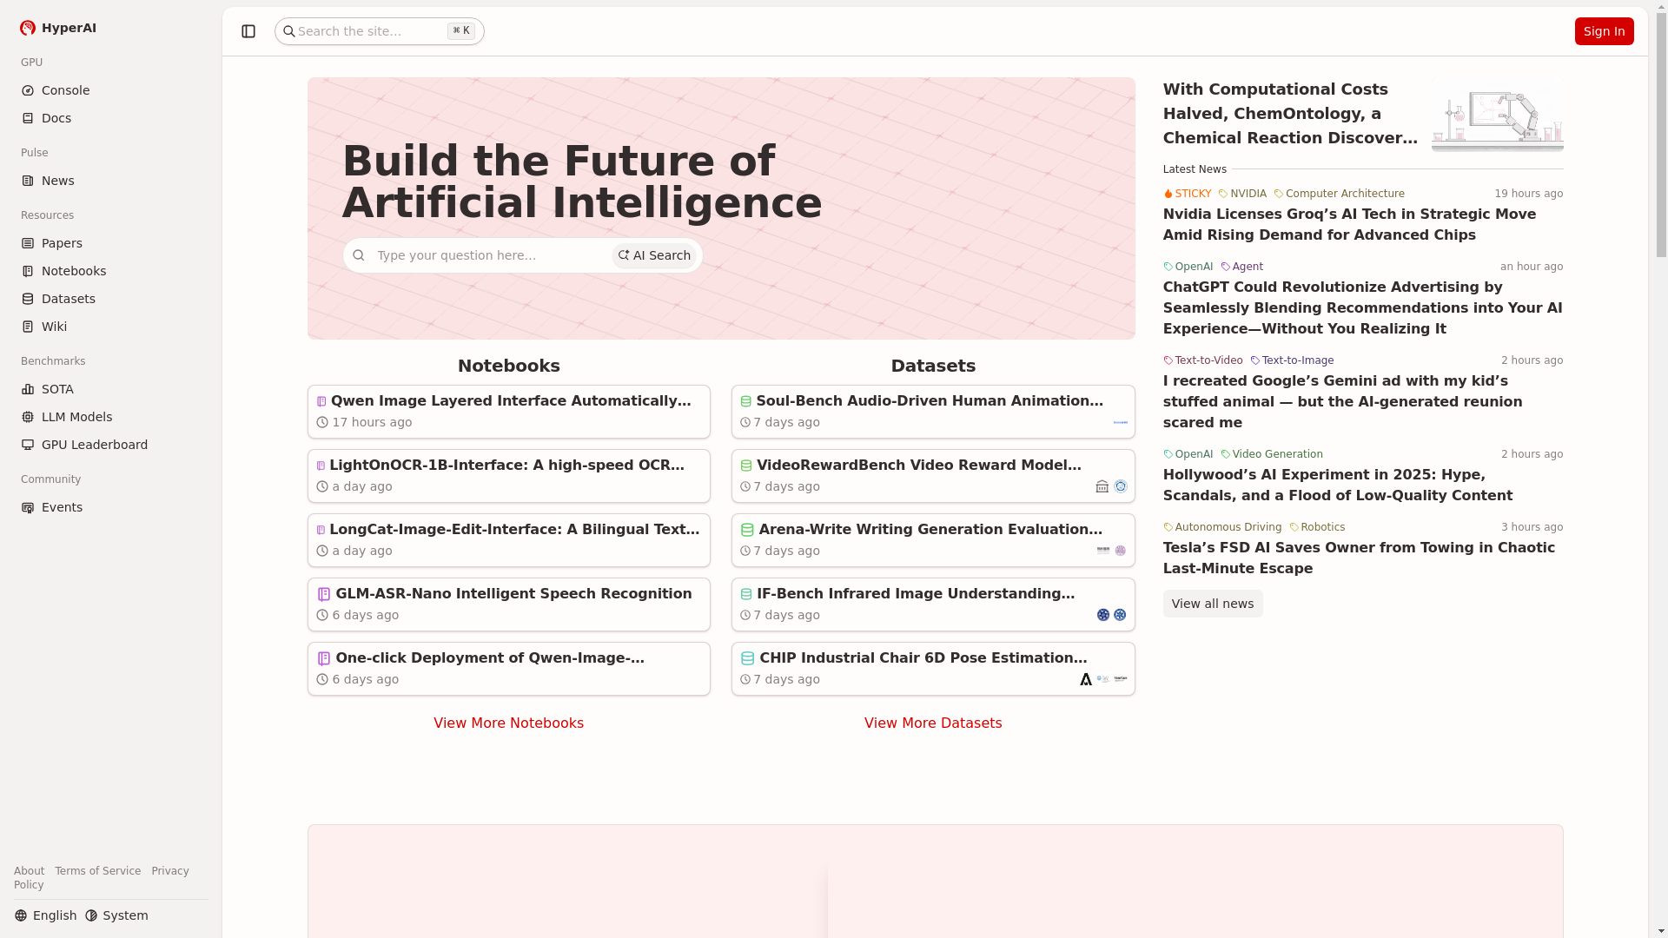Click the database icon beside VideoRewardBench

pyautogui.click(x=745, y=466)
